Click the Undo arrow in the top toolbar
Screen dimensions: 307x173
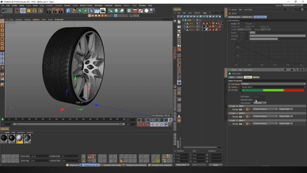5,11
